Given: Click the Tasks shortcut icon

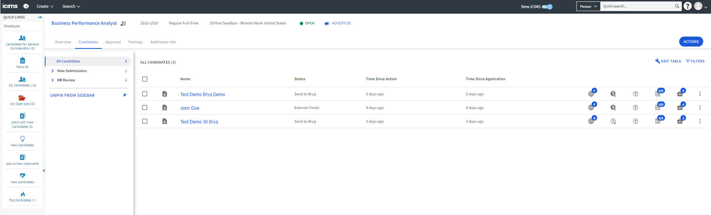Looking at the screenshot, I should click(x=22, y=61).
